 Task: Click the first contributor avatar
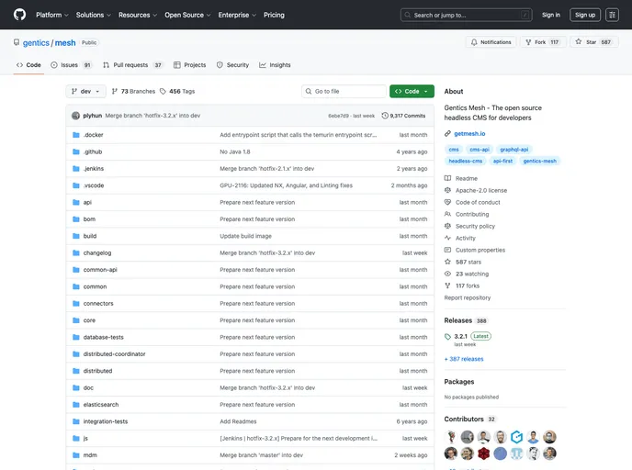point(451,437)
